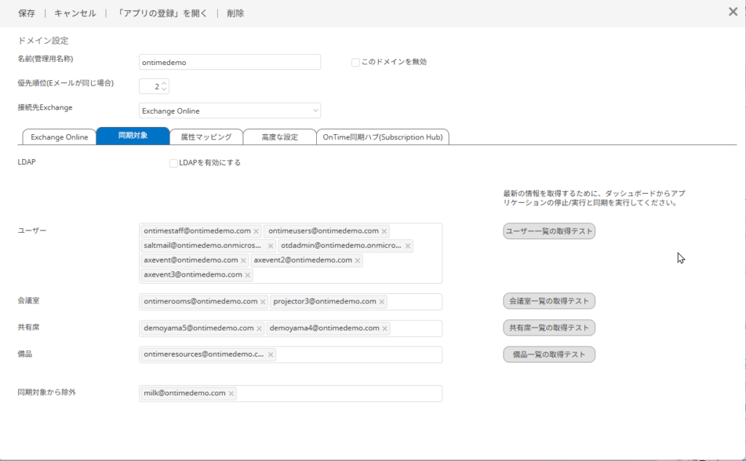Check the LDAPを有効にする checkbox
This screenshot has height=461, width=746.
tap(173, 163)
